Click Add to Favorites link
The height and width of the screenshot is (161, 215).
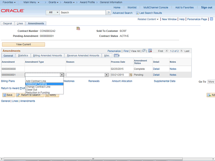coord(184,7)
